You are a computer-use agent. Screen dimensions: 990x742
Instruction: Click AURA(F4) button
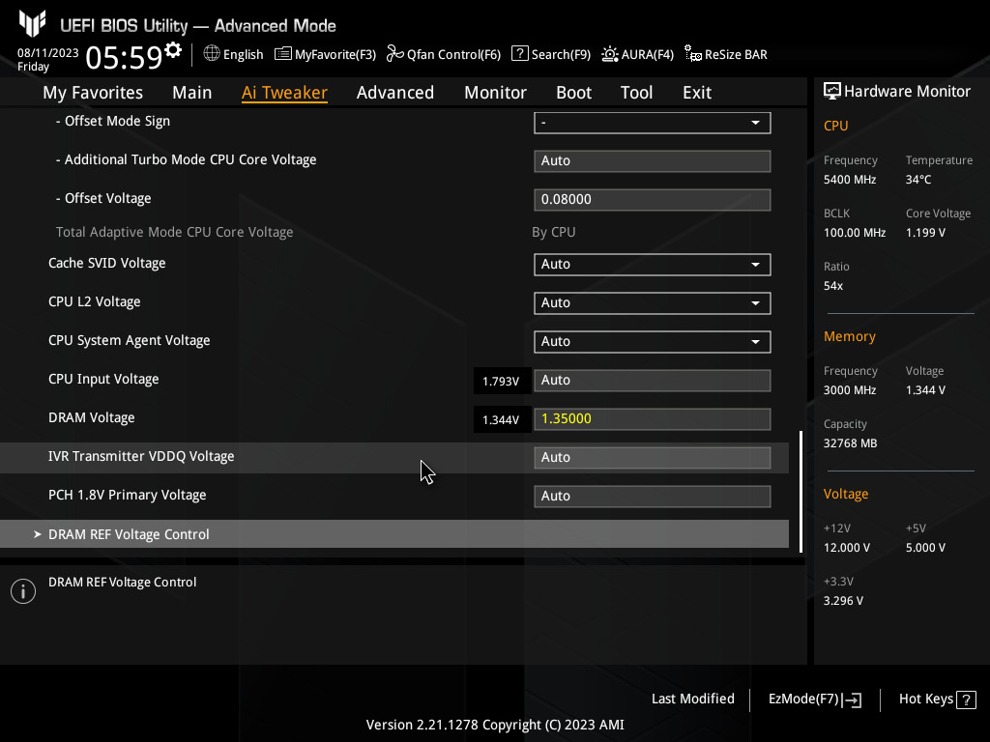(x=638, y=54)
